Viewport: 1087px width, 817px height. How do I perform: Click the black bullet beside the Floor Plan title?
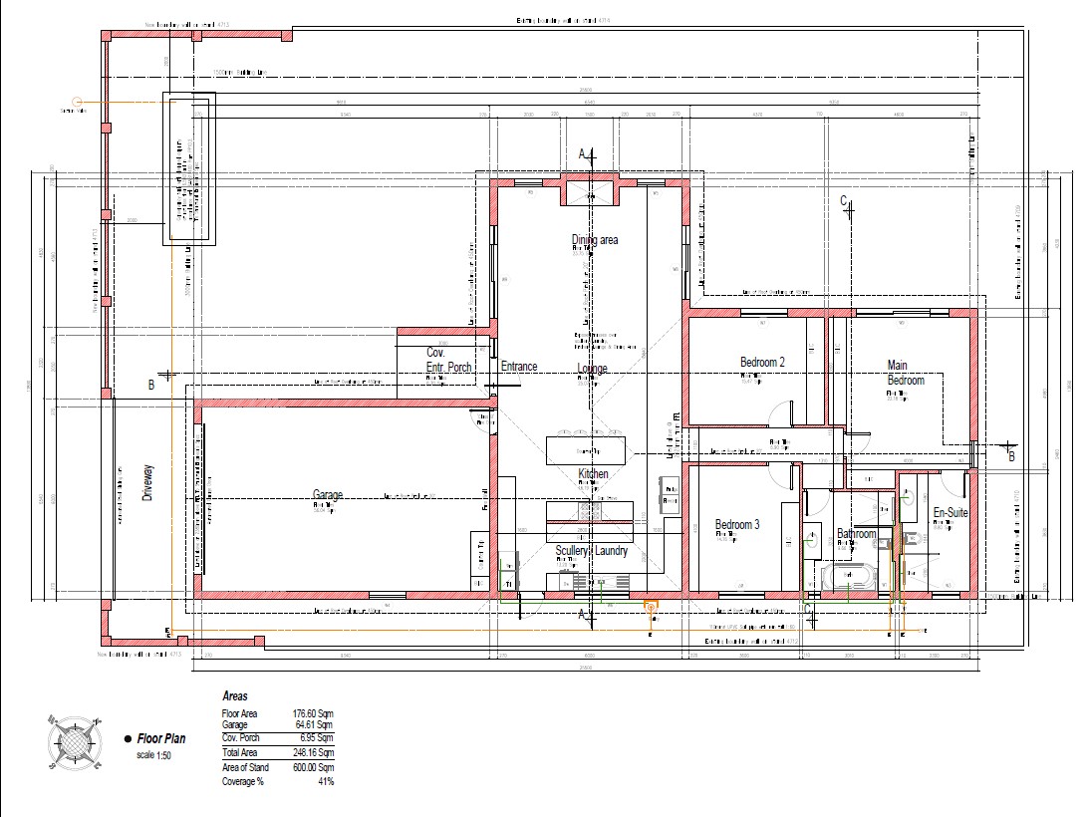click(x=128, y=739)
